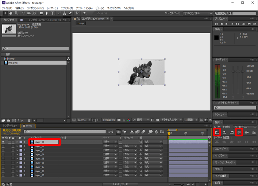Image resolution: width=258 pixels, height=186 pixels.
Task: Switch to Effect Controls layer_01 tab
Action: 45,20
